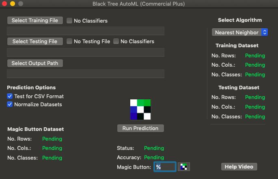Viewport: 278px width, 179px height.
Task: Click the Black Tree AutoML title bar
Action: 139,4
